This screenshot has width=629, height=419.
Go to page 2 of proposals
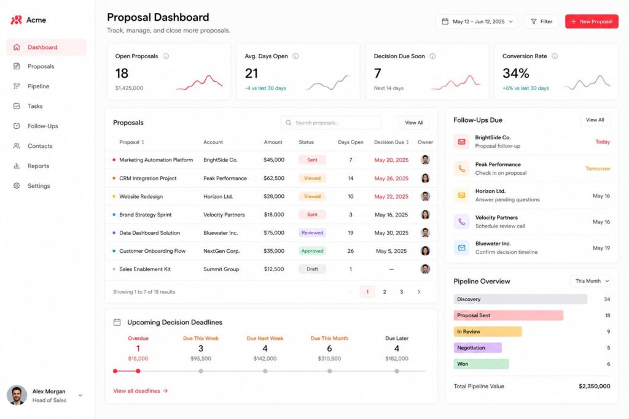click(385, 292)
